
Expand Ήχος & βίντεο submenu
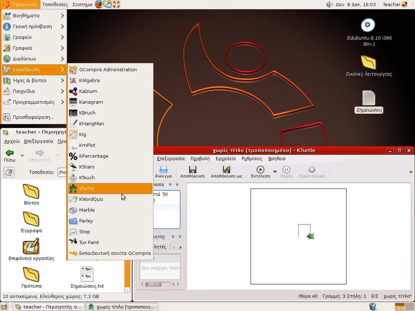34,81
